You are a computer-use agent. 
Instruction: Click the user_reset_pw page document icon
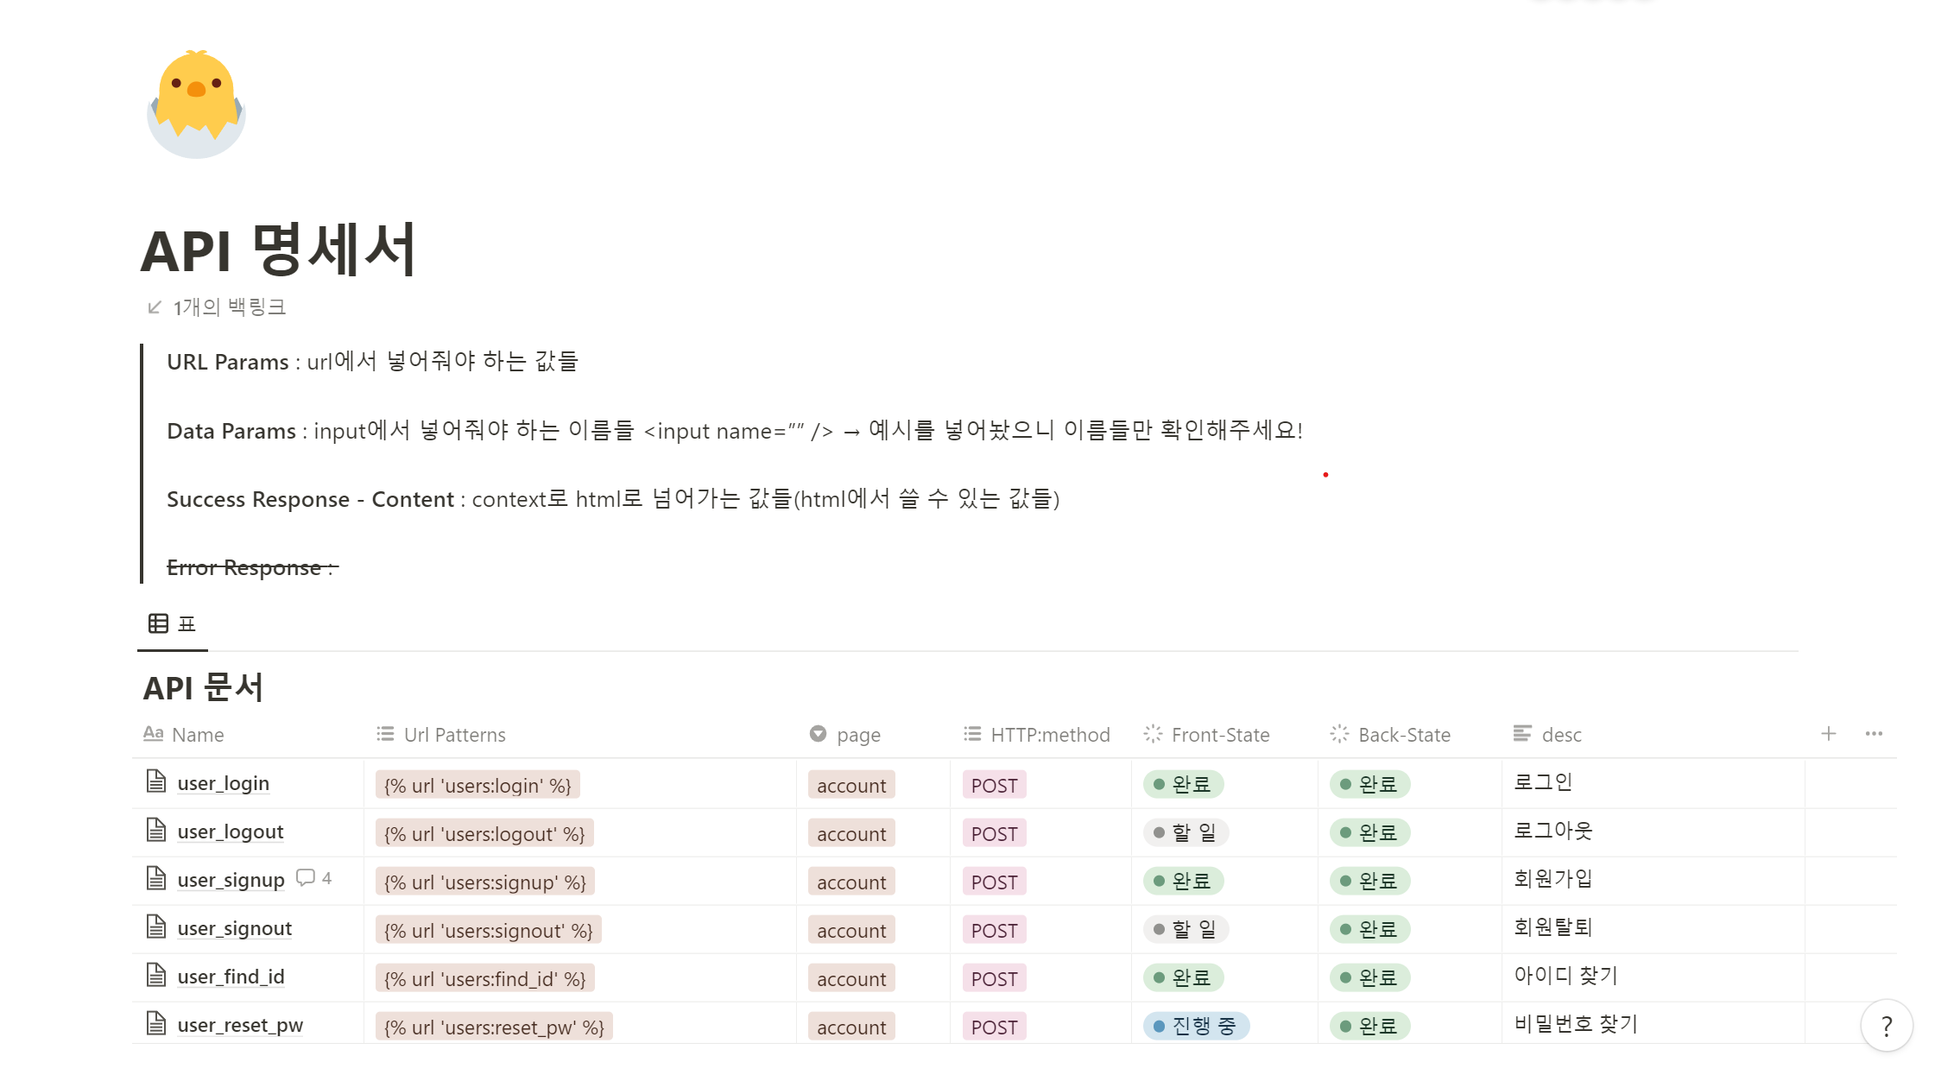click(156, 1024)
